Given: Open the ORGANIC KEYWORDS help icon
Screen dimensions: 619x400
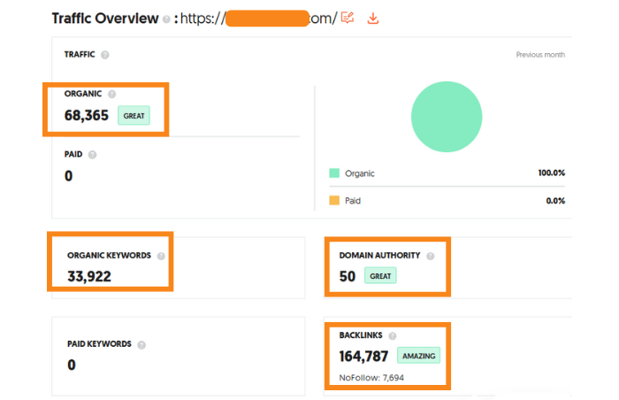Looking at the screenshot, I should (160, 256).
